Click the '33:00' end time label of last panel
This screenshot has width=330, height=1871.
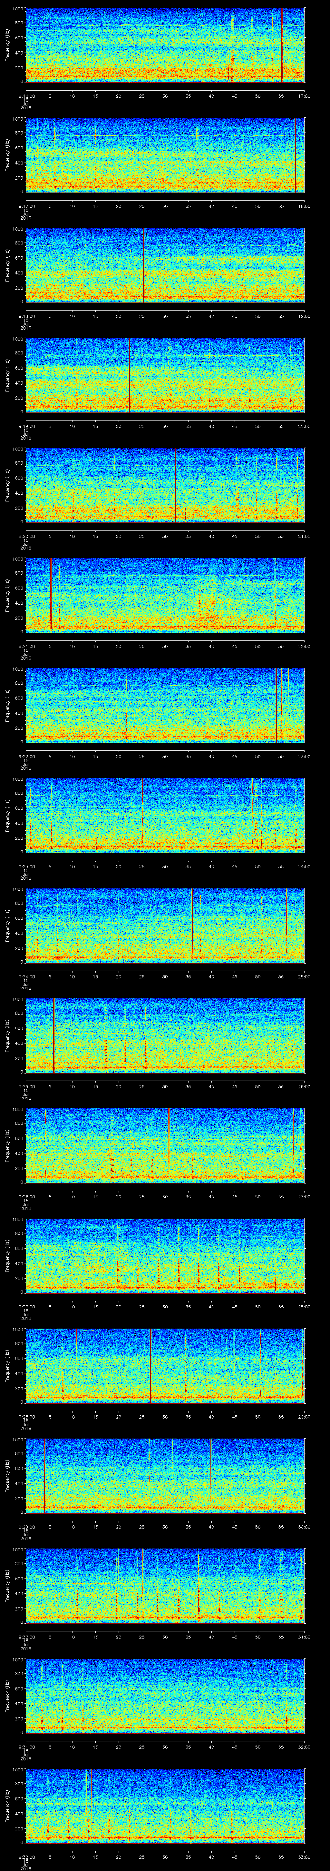coord(304,1856)
